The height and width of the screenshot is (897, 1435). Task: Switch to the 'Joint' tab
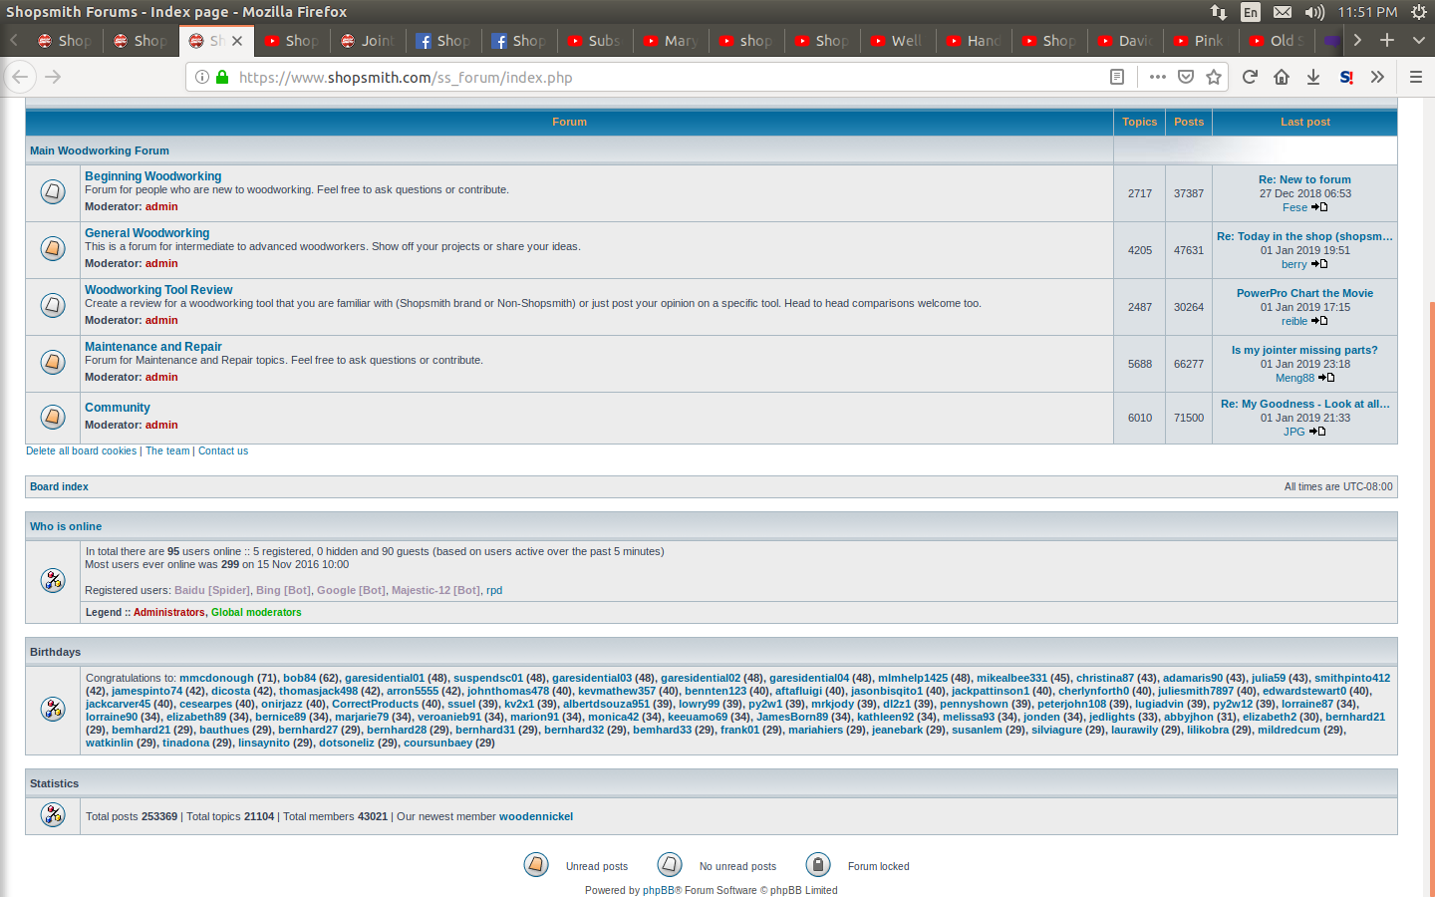(369, 41)
